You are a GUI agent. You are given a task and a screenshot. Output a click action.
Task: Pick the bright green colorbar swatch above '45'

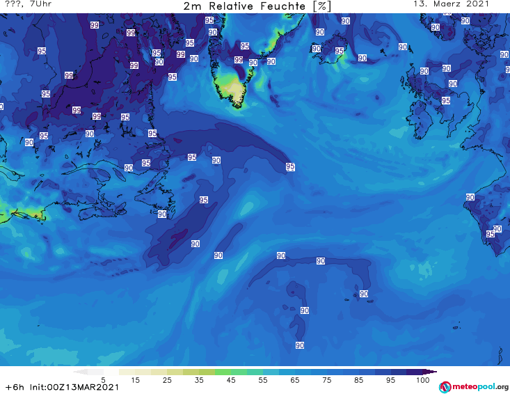(x=223, y=372)
